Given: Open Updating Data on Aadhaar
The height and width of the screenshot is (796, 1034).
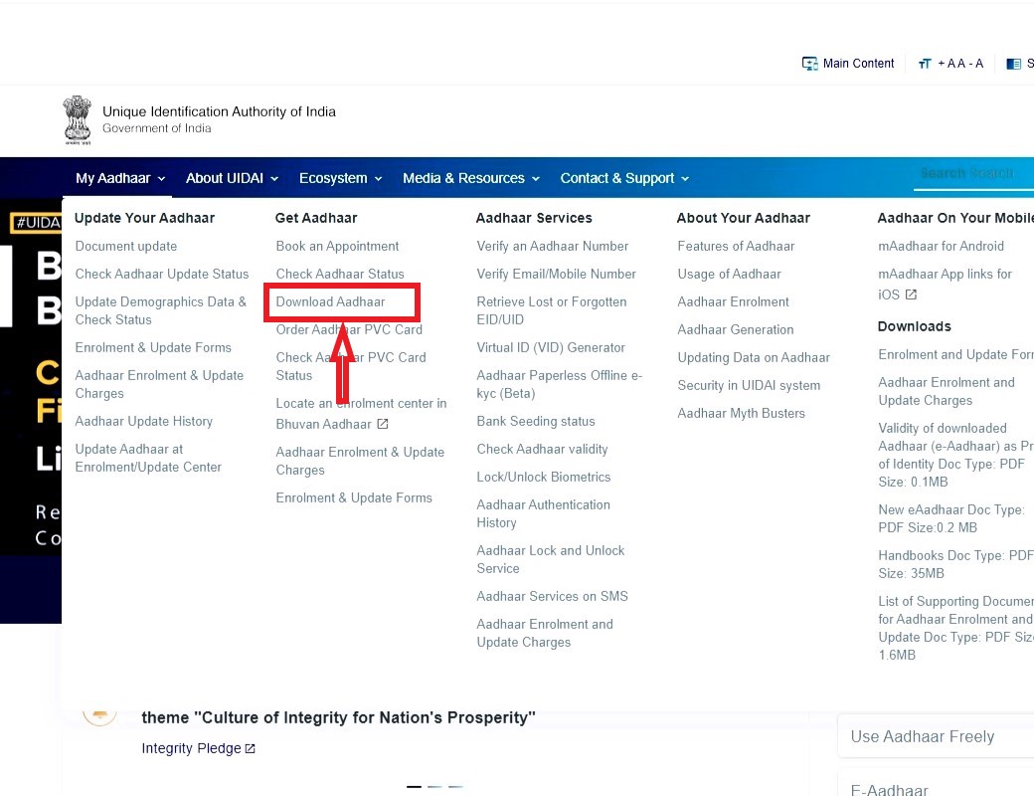Looking at the screenshot, I should (754, 358).
